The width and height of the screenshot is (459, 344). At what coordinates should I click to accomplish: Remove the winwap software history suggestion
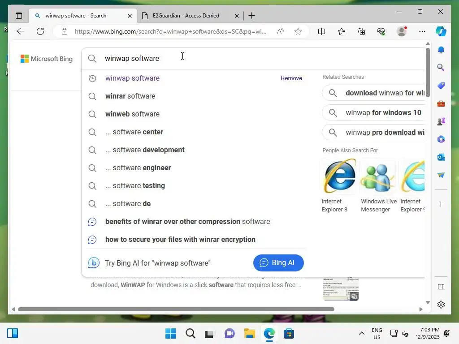coord(291,78)
